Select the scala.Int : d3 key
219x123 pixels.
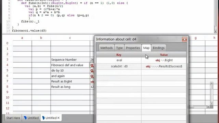coord(119,66)
